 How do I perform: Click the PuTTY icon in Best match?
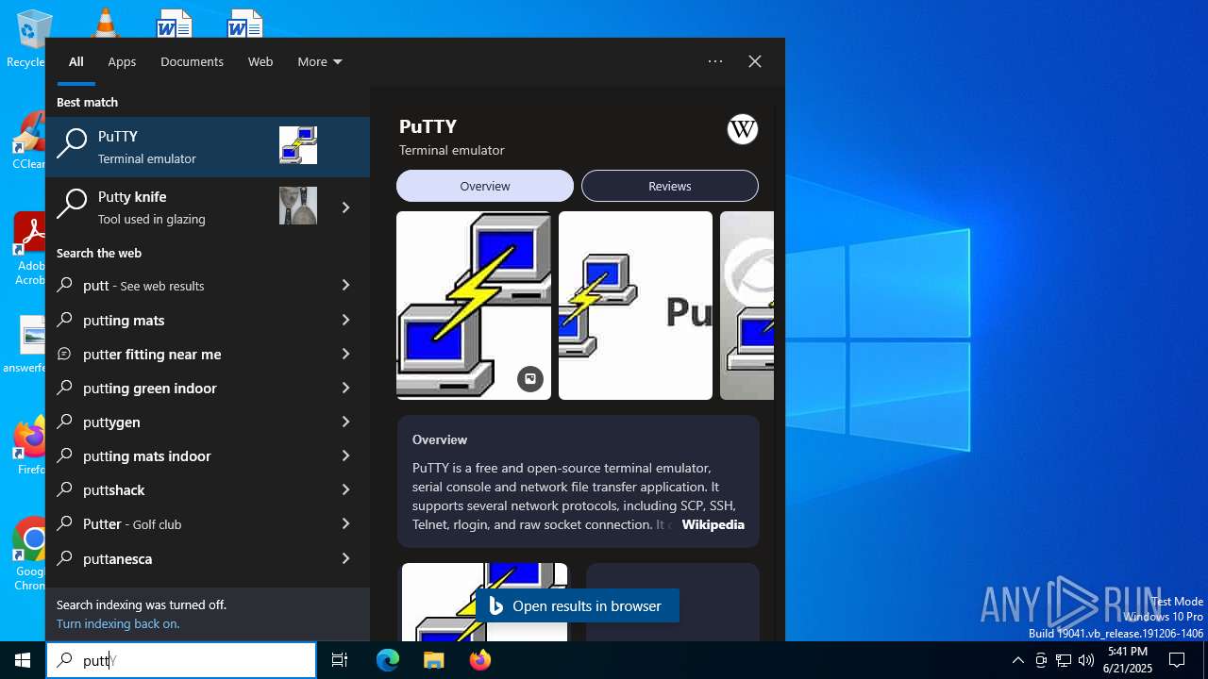tap(298, 145)
